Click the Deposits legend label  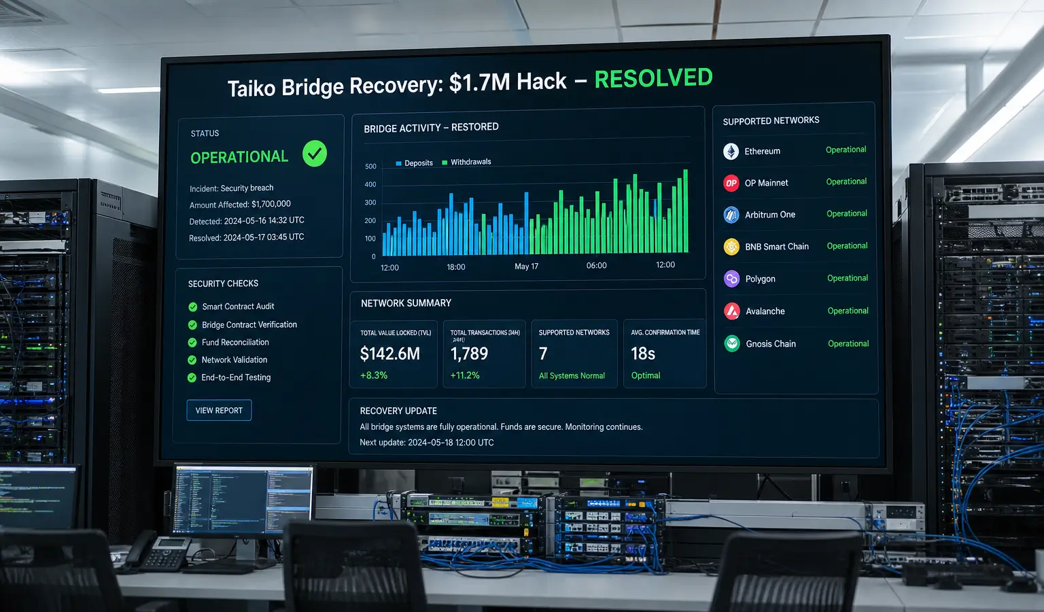click(x=419, y=163)
